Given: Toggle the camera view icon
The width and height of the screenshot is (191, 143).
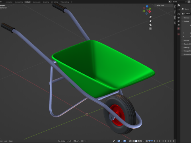Looking at the screenshot, I should [x=150, y=25].
